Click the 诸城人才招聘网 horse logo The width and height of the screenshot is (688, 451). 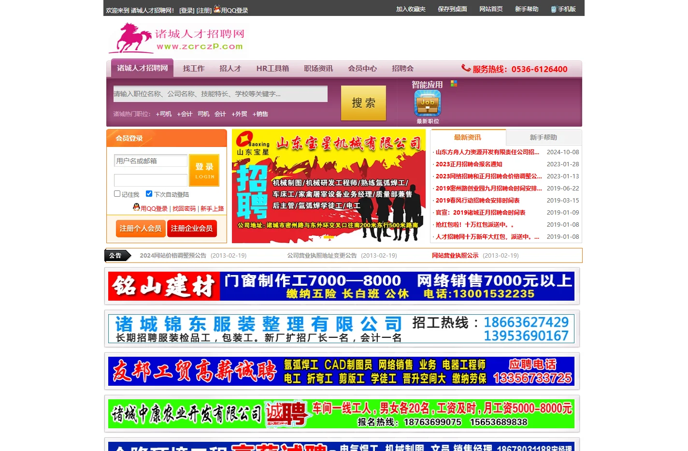tap(176, 38)
